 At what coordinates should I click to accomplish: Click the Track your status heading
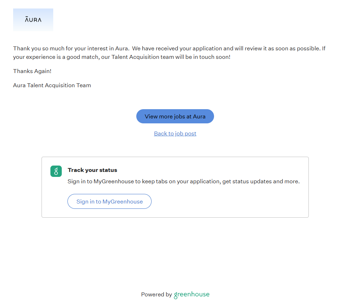92,170
